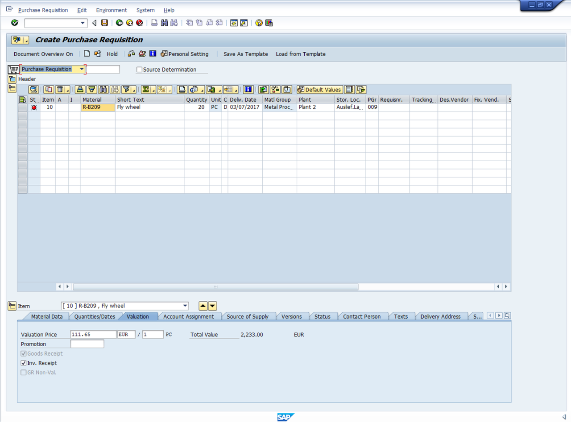Image resolution: width=571 pixels, height=423 pixels.
Task: Click the Promotion input field
Action: click(x=87, y=344)
